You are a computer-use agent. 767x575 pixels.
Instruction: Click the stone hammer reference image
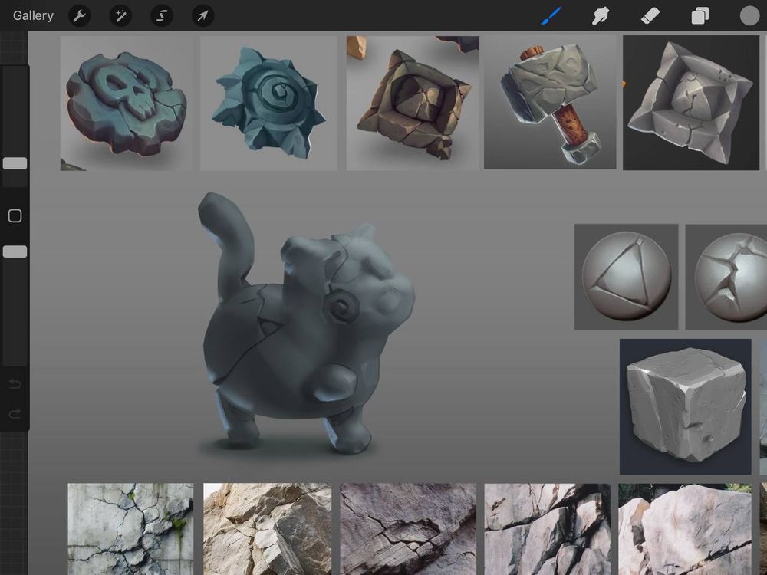550,102
